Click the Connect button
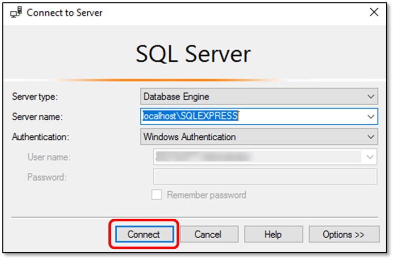 click(145, 234)
